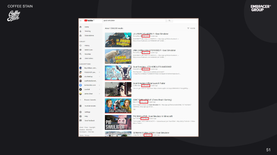
Task: Click the Settings gear icon
Action: coord(81,112)
